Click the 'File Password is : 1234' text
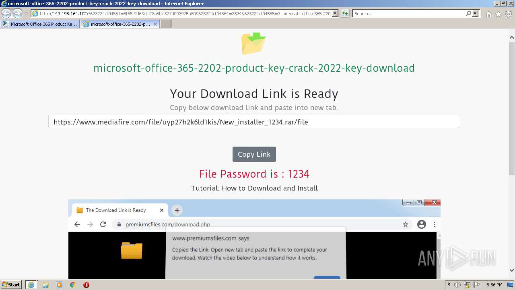515x290 pixels. click(254, 174)
